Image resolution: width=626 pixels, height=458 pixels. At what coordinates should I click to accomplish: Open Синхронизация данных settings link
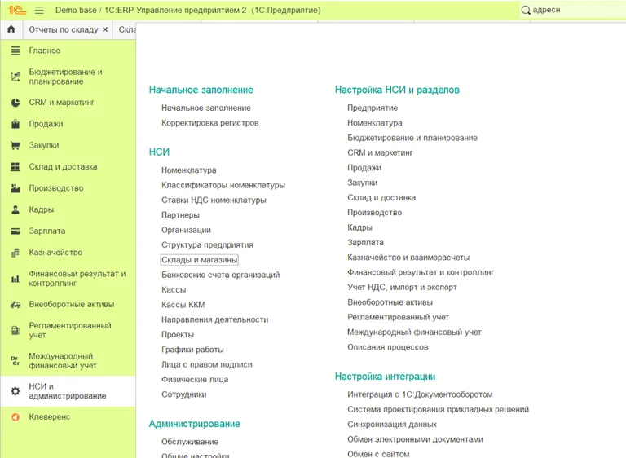(391, 425)
